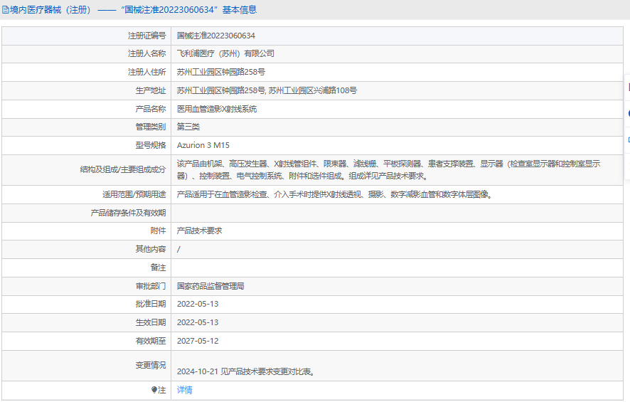The height and width of the screenshot is (402, 630).
Task: Click the lightbulb icon next to 注 label
Action: coord(154,390)
